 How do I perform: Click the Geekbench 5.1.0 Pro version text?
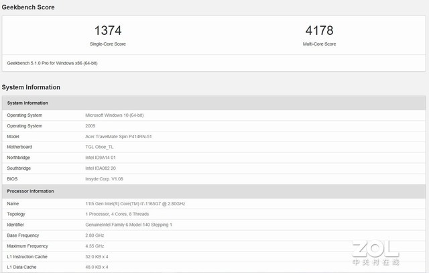tap(52, 63)
